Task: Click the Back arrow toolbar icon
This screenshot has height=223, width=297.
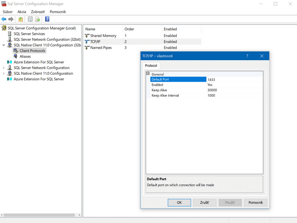Action: coord(4,19)
